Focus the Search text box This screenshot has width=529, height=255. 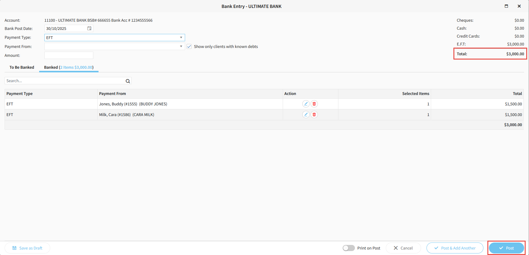(x=64, y=81)
